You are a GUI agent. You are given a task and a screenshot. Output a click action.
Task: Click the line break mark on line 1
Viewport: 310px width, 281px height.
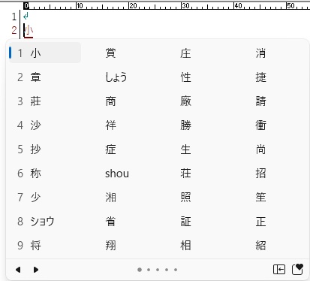26,17
